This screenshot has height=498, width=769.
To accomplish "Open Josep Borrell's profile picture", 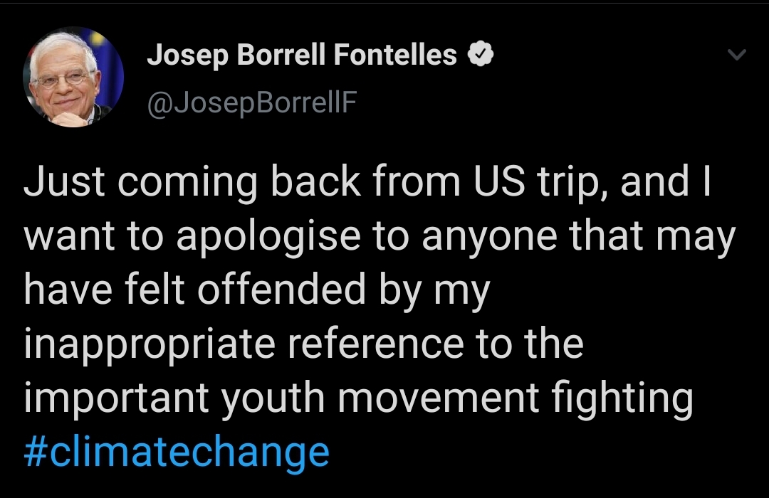I will (x=73, y=77).
